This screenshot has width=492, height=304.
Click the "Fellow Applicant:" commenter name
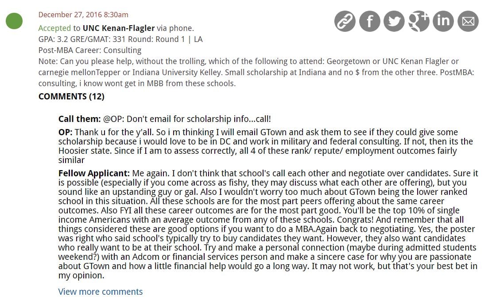click(x=94, y=173)
